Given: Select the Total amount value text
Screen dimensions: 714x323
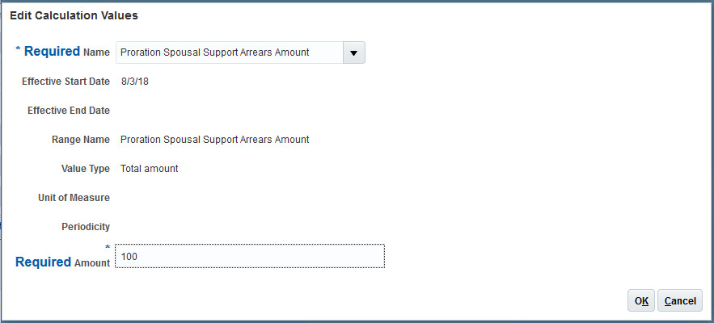Looking at the screenshot, I should (x=149, y=169).
